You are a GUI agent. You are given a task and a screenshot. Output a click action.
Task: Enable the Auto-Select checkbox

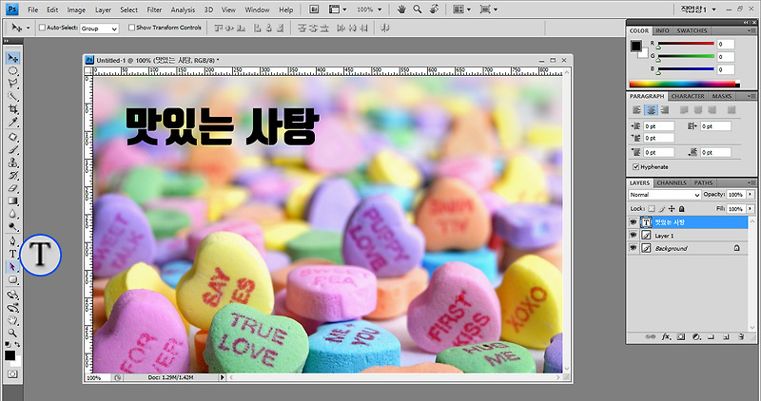pos(43,29)
